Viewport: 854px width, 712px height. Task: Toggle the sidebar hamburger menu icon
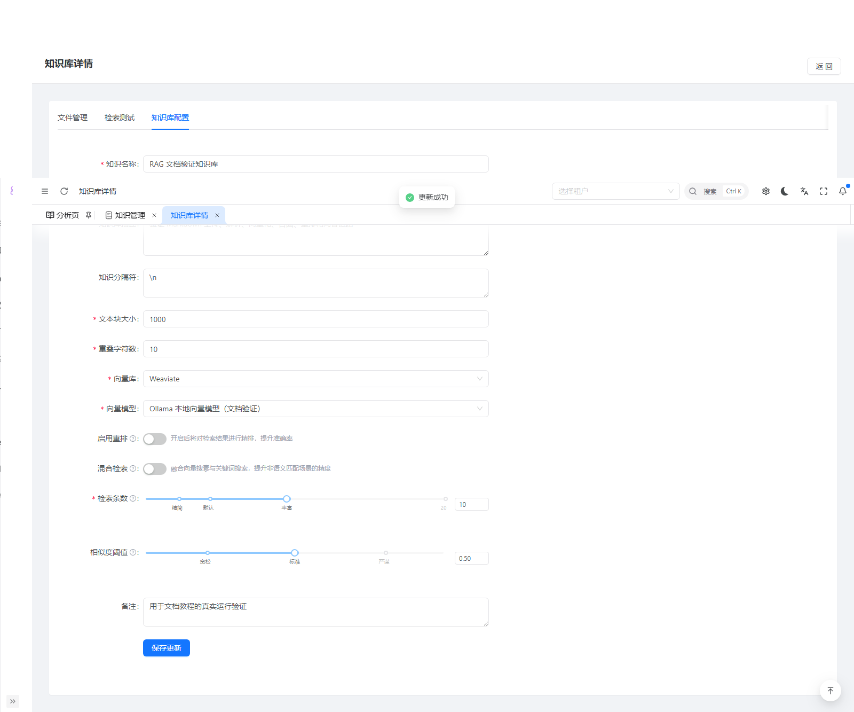click(x=45, y=191)
